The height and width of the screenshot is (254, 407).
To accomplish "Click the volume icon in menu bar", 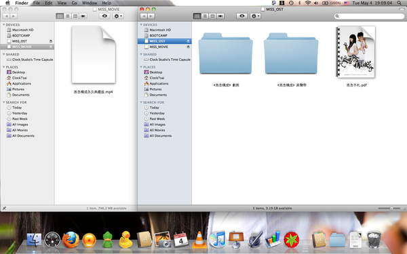I will 316,3.
